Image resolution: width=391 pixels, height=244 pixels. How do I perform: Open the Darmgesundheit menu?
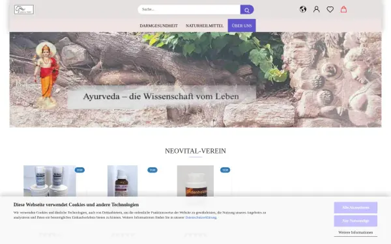pyautogui.click(x=158, y=25)
